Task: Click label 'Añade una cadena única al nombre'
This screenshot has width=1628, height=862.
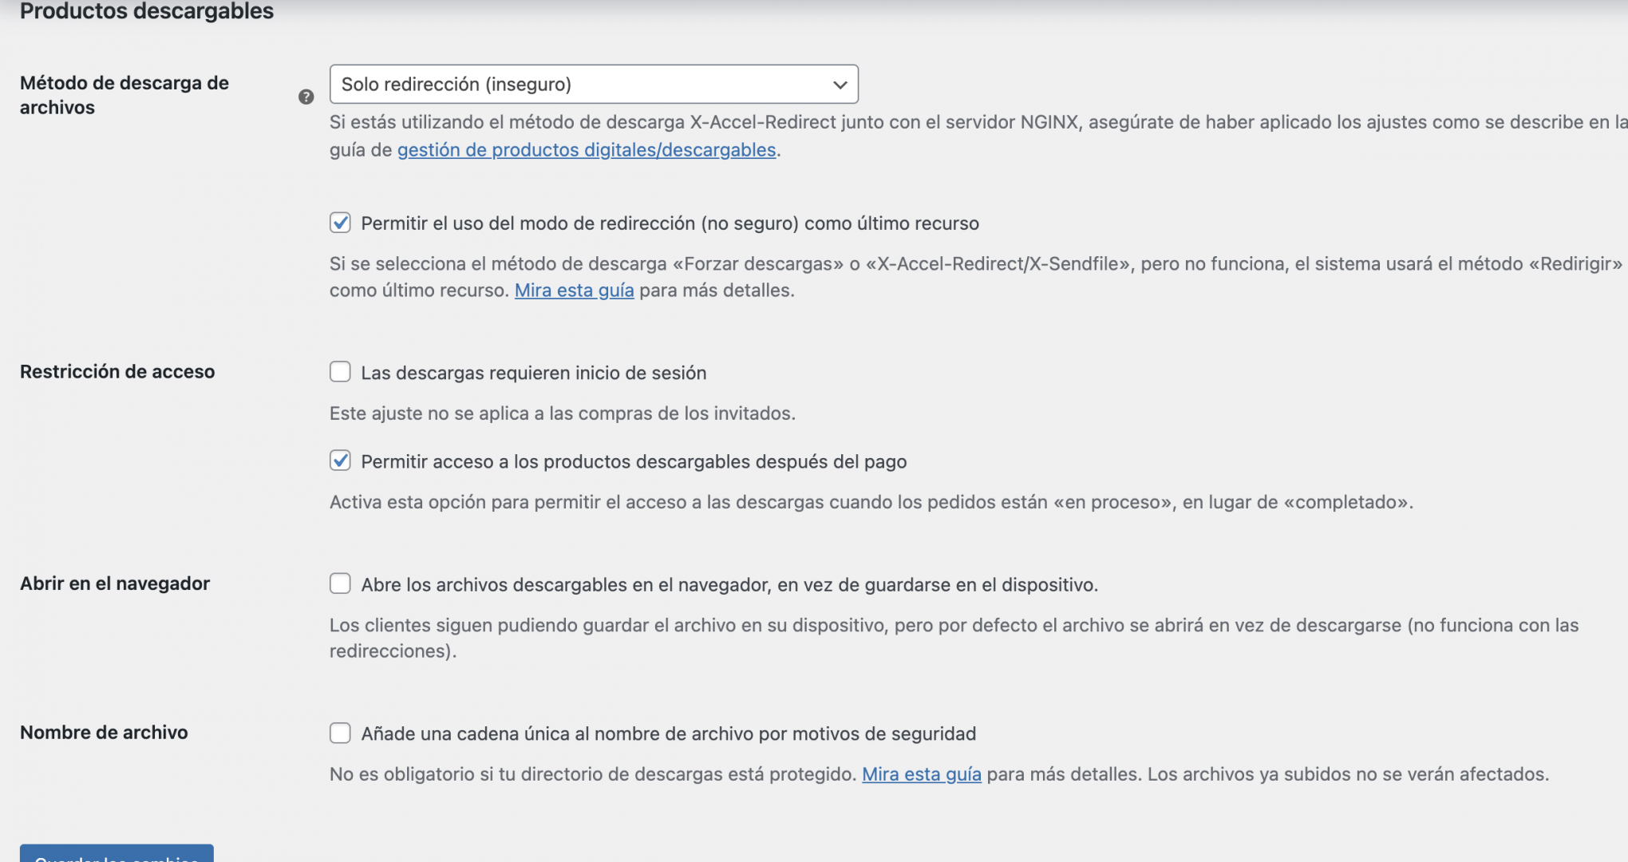Action: click(669, 733)
